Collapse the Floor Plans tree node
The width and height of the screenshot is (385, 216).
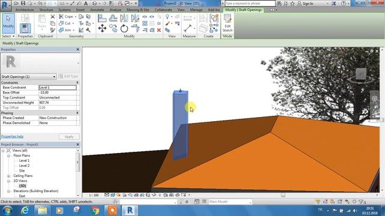tap(8, 155)
